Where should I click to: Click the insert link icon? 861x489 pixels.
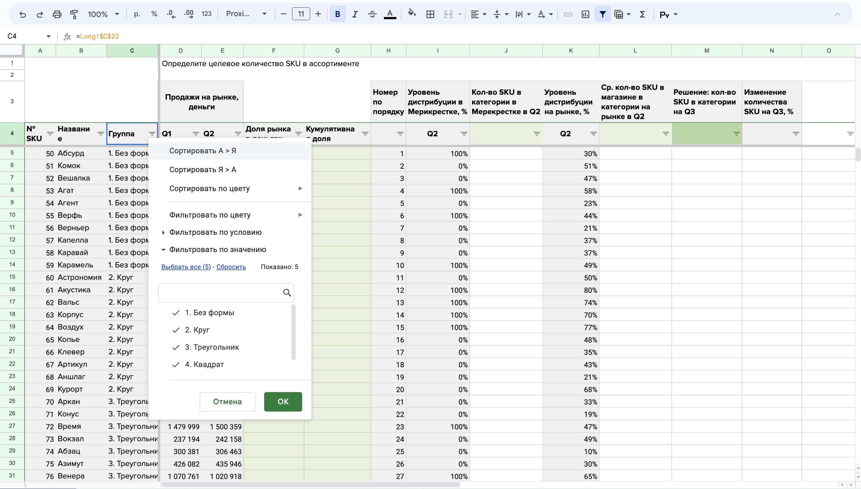(568, 15)
